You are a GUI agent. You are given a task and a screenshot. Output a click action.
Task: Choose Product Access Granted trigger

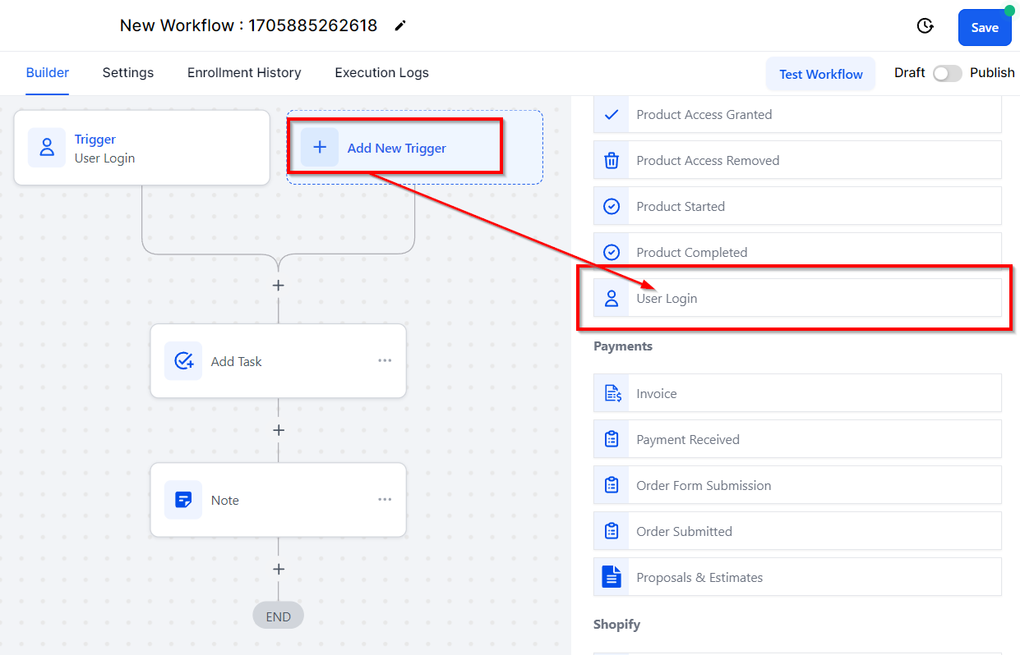pos(797,115)
